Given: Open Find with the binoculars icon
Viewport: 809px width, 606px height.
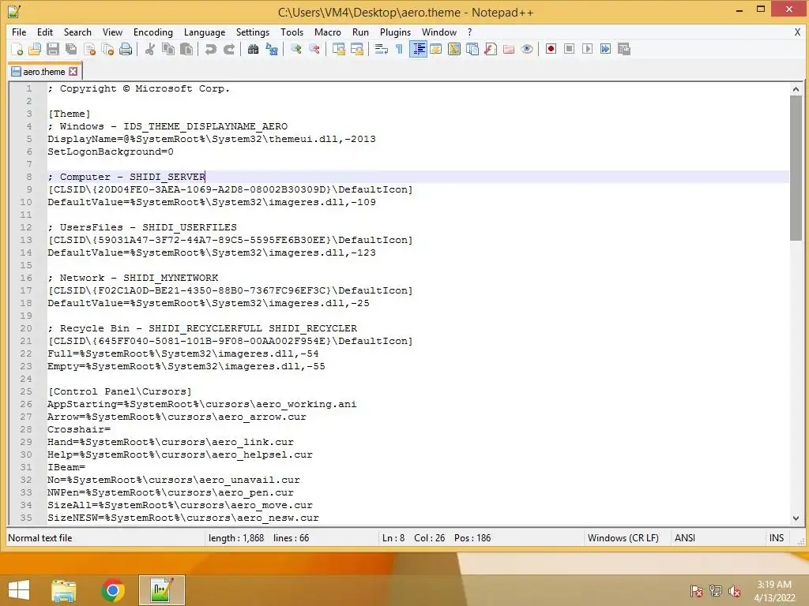Looking at the screenshot, I should [254, 49].
